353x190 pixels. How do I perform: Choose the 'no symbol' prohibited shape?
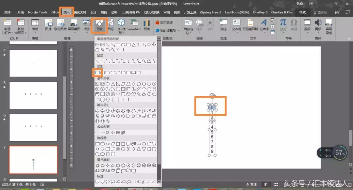coord(113,94)
